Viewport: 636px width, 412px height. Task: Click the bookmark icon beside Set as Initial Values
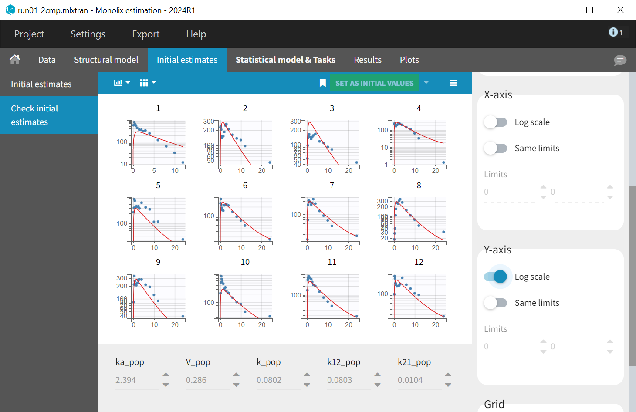point(322,83)
